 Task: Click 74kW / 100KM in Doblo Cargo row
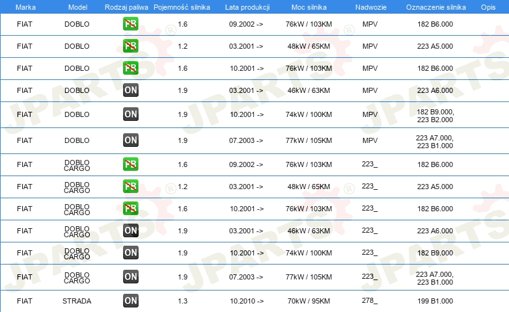pos(309,253)
